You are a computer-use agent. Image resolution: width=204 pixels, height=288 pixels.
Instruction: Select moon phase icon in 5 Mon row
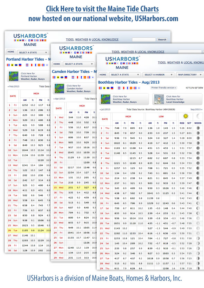click(x=198, y=148)
